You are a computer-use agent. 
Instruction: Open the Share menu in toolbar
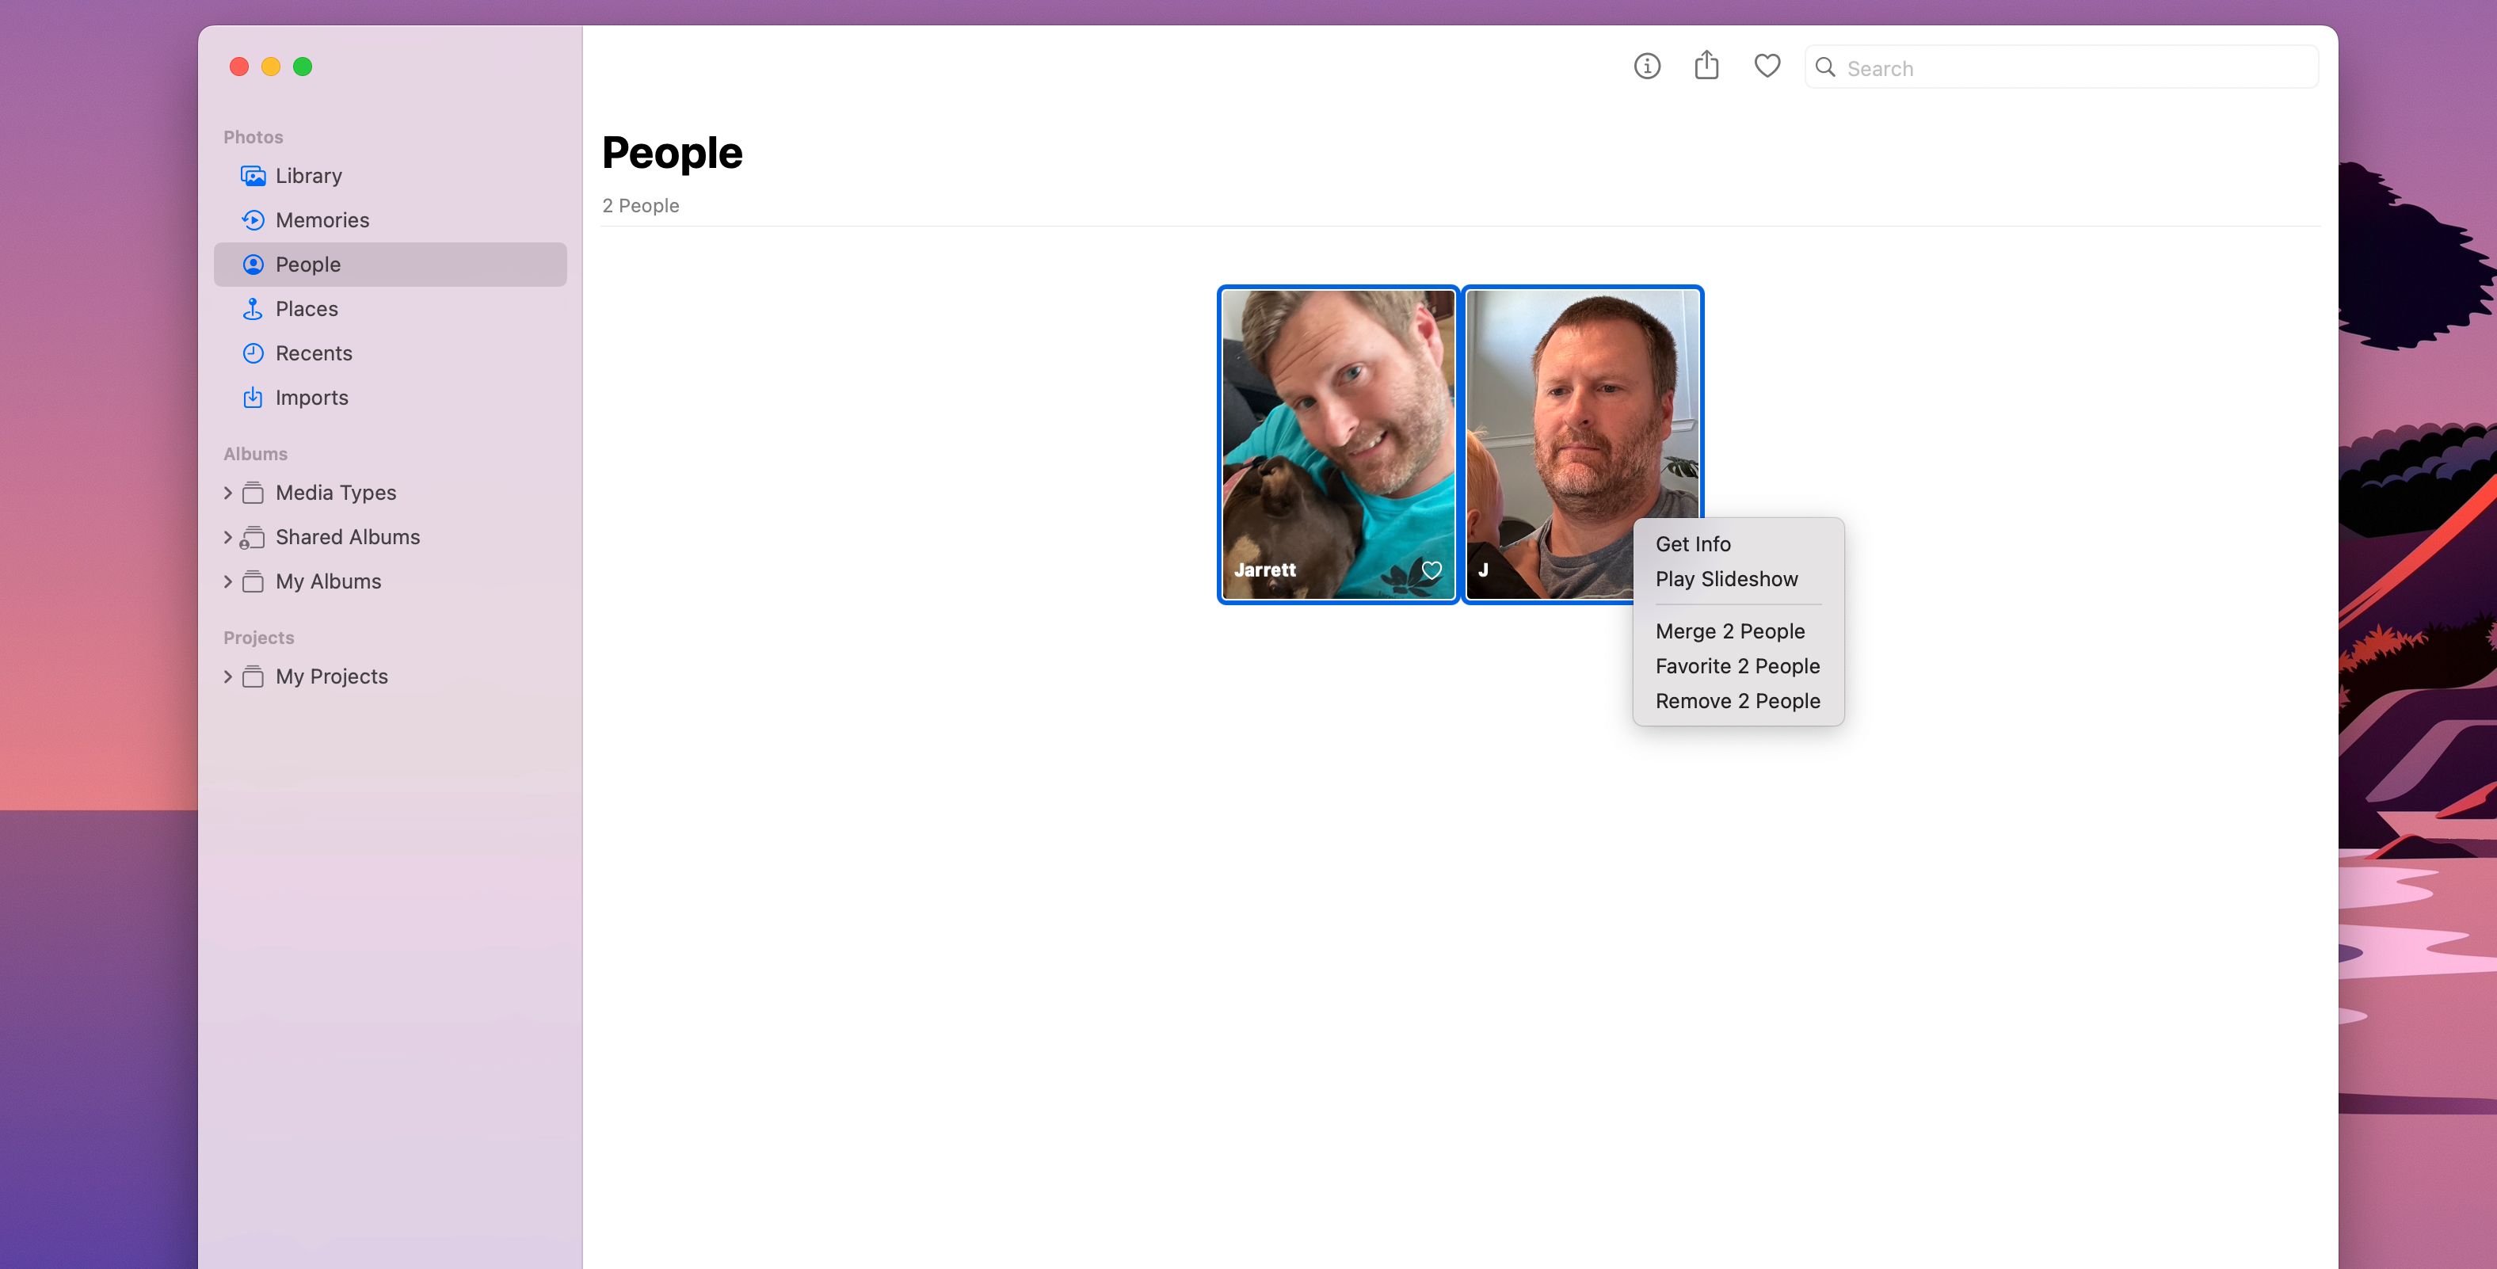click(x=1707, y=65)
